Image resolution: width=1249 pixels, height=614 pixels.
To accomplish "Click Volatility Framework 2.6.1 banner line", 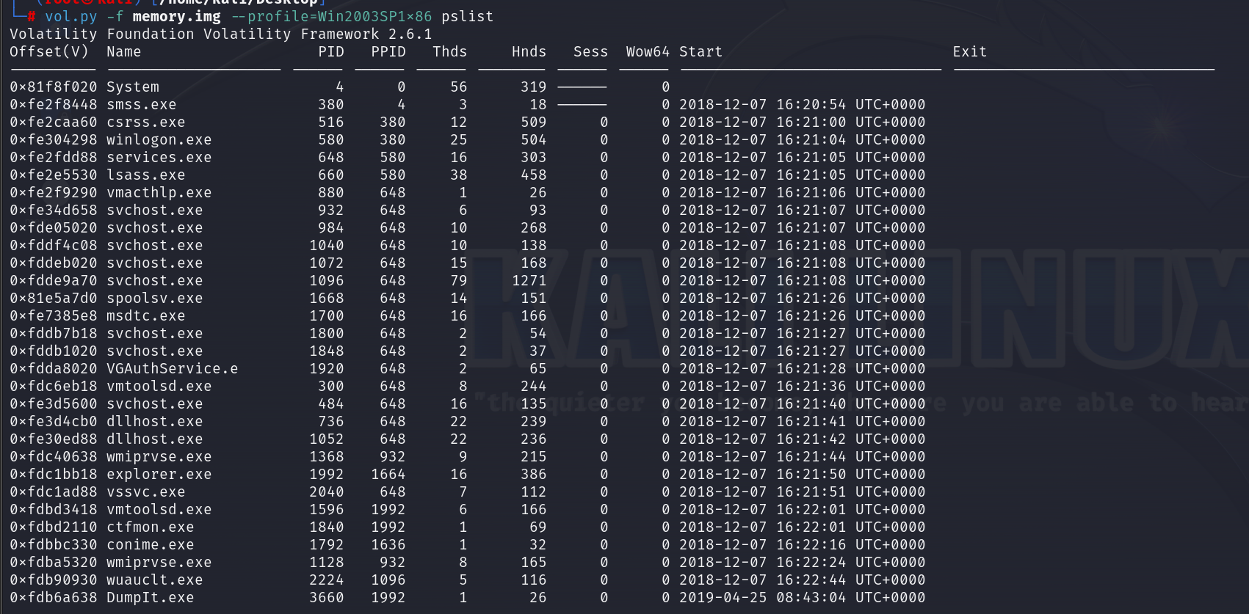I will (221, 34).
